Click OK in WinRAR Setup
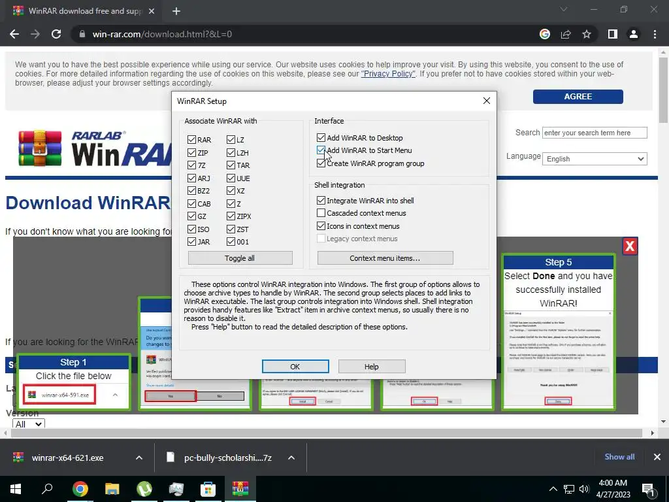Screen dimensions: 669x502 point(295,366)
